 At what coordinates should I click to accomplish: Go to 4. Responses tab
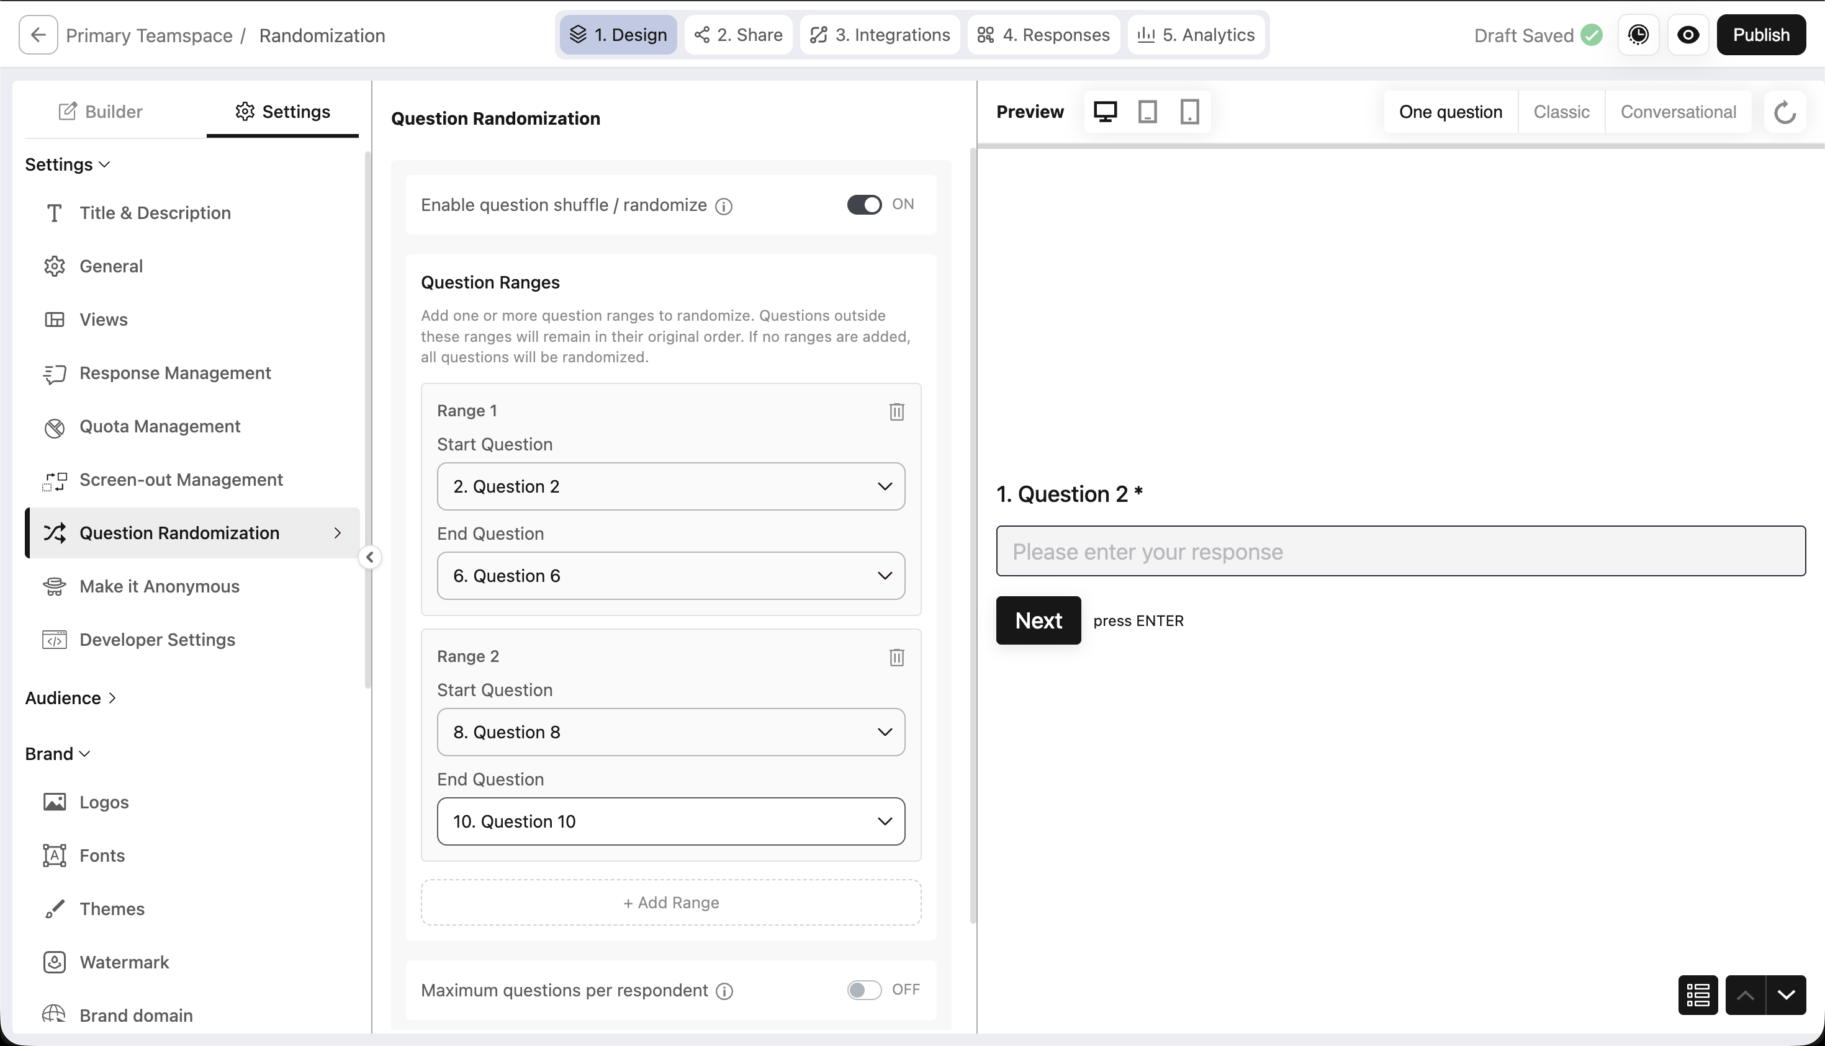point(1043,35)
